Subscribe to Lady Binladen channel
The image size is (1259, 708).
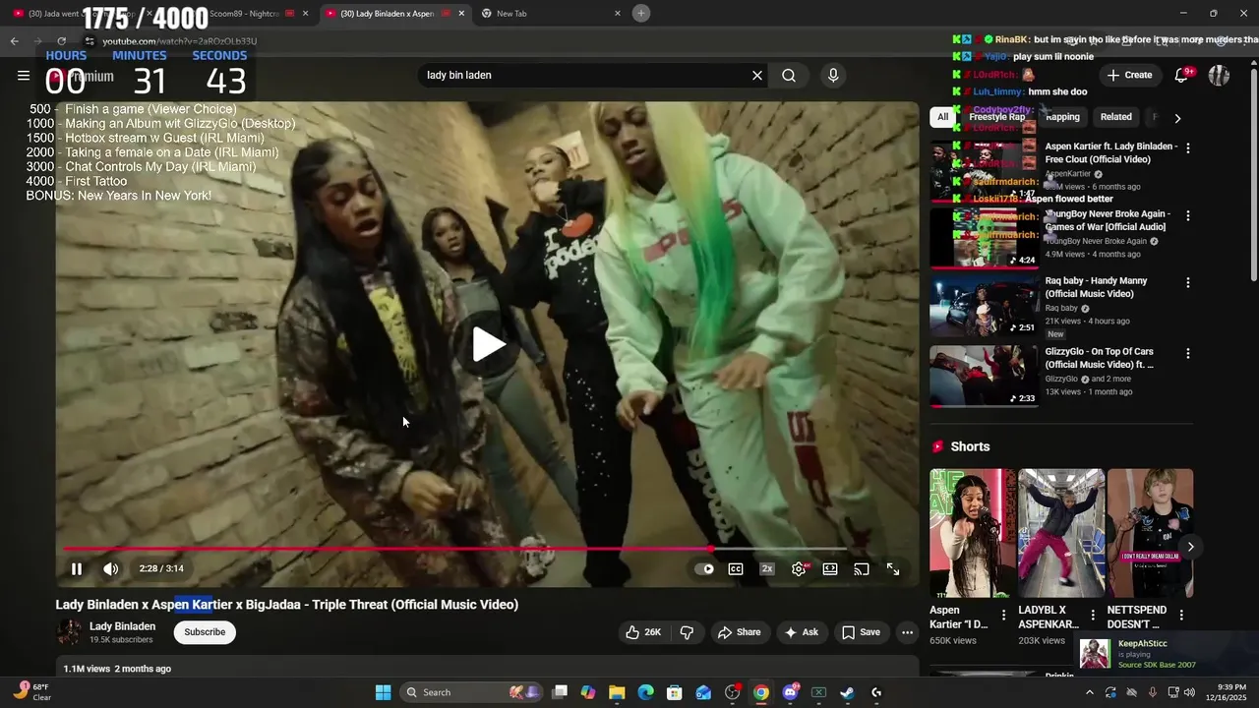pyautogui.click(x=205, y=632)
